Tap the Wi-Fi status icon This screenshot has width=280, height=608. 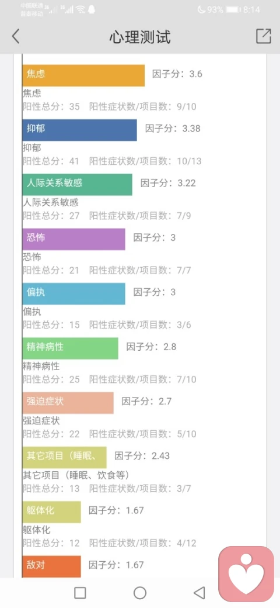tap(80, 10)
